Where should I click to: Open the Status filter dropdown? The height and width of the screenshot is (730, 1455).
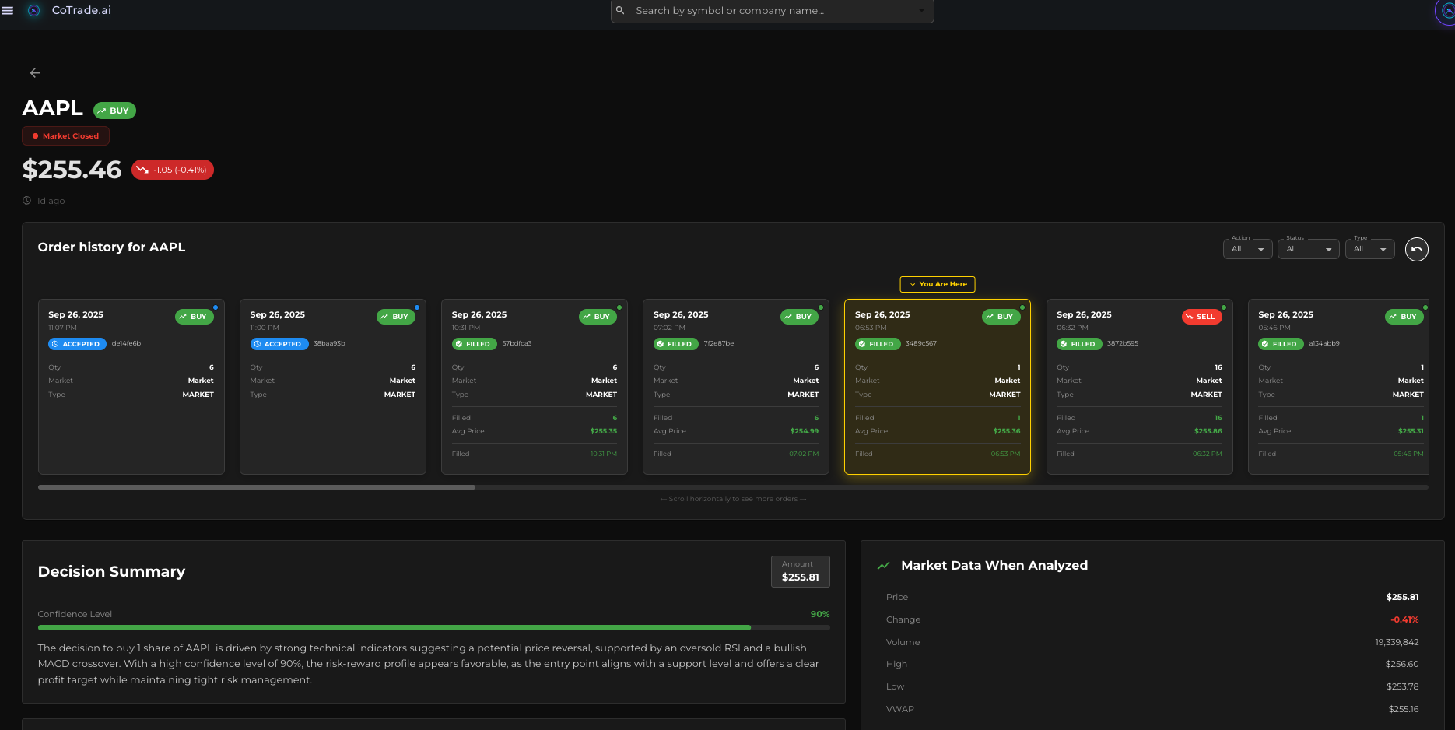click(1308, 249)
